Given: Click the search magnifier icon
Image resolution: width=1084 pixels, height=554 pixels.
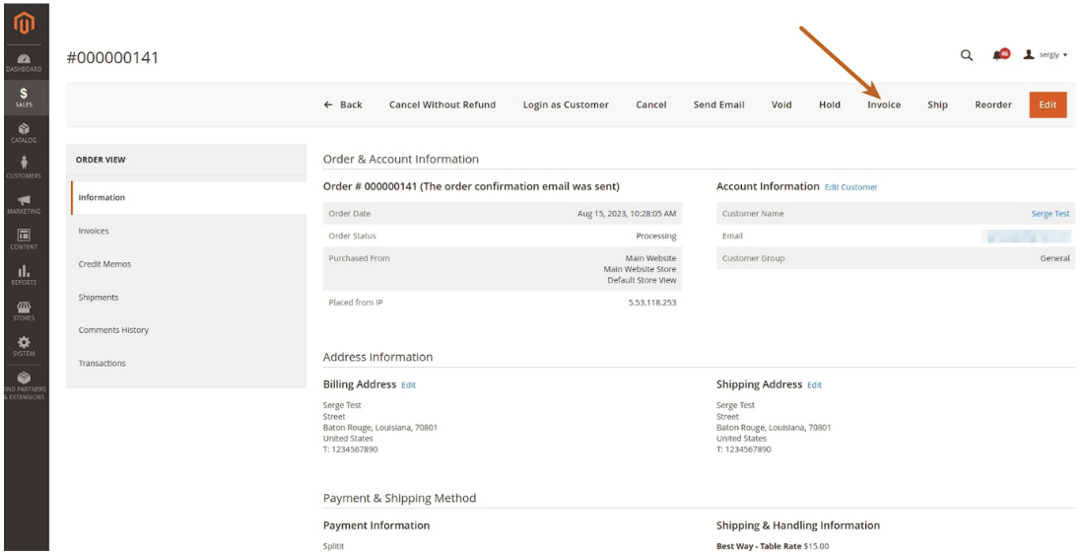Looking at the screenshot, I should click(967, 55).
